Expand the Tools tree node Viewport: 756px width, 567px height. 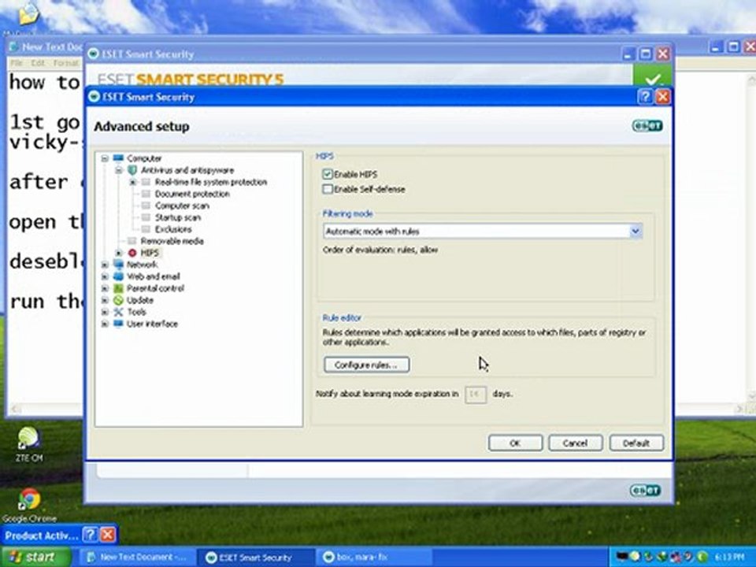pos(105,312)
